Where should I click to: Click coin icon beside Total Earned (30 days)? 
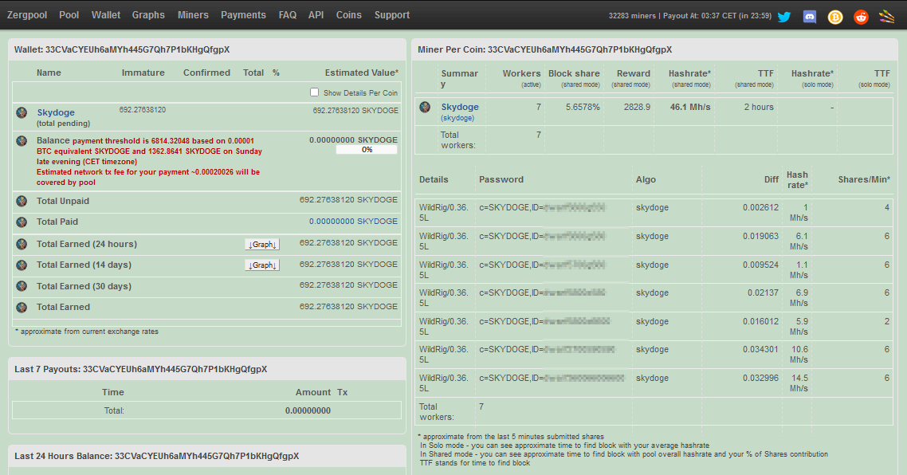pyautogui.click(x=22, y=286)
